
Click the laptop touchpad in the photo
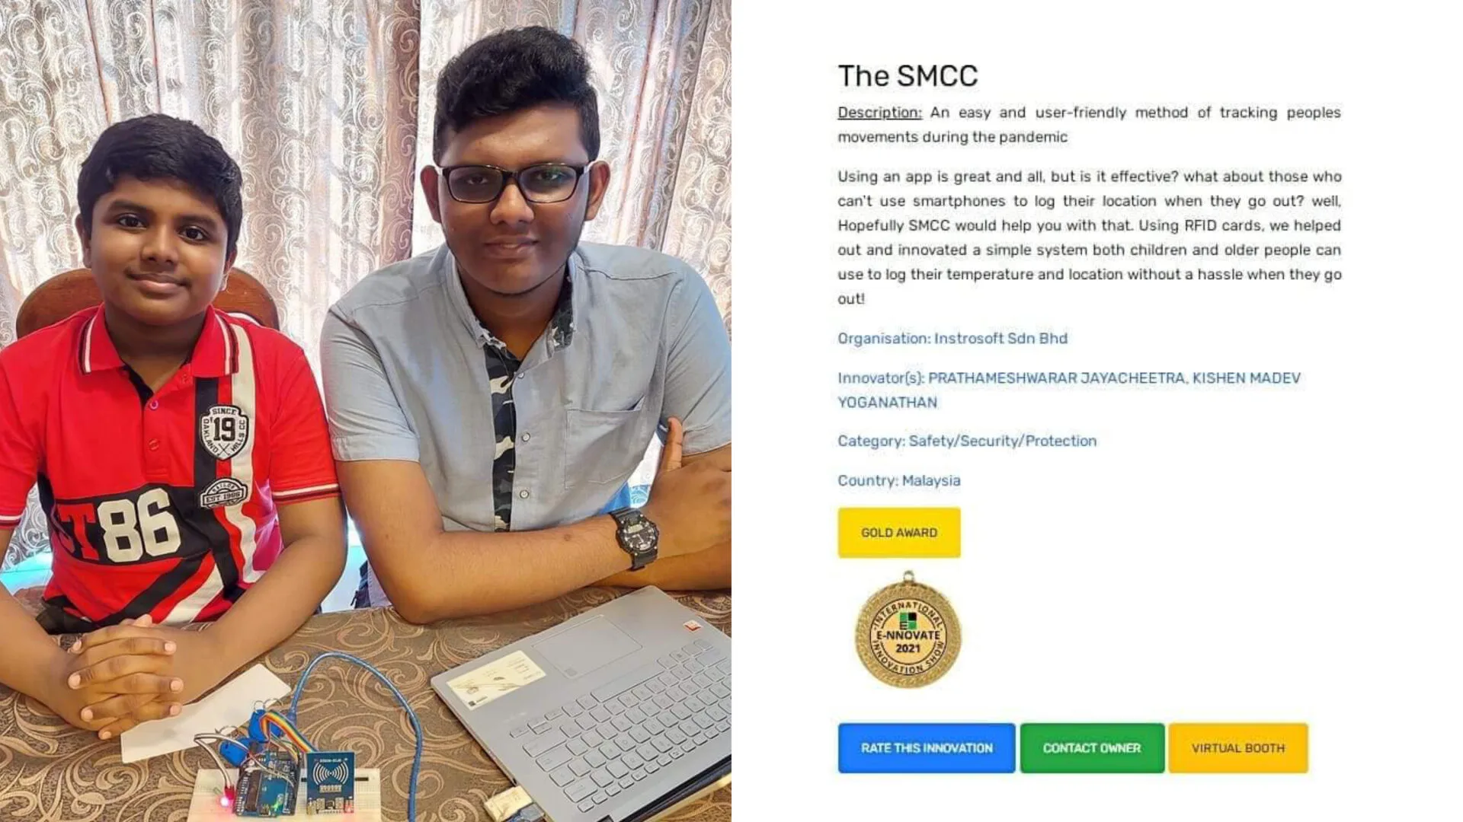(587, 645)
